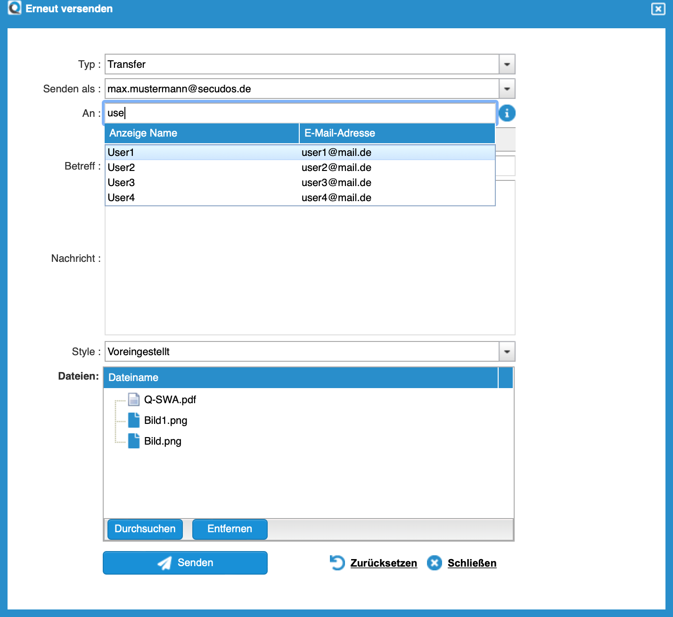The image size is (673, 617).
Task: Click the Zurücksetzen link
Action: click(x=384, y=563)
